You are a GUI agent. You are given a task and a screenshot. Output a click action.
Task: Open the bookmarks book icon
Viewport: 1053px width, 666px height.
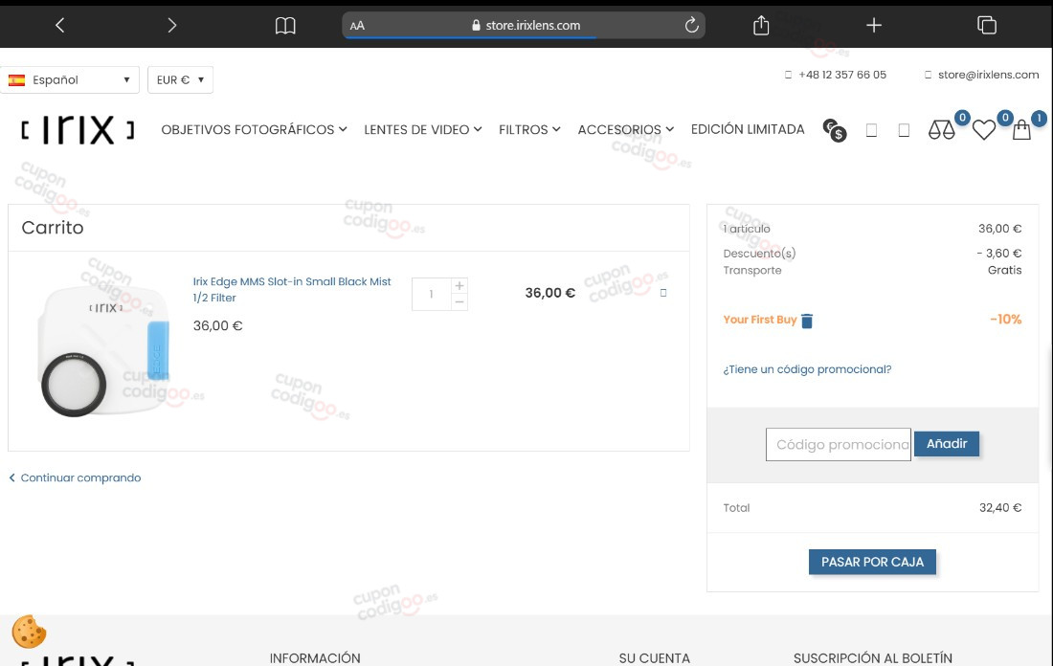285,26
